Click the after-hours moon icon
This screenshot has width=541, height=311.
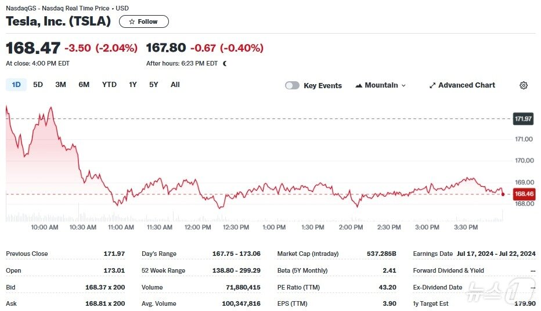(x=225, y=63)
